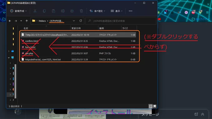The height and width of the screenshot is (119, 212).
Task: Click the (※PHPの基... breadcrumb segment
Action: 56,21
